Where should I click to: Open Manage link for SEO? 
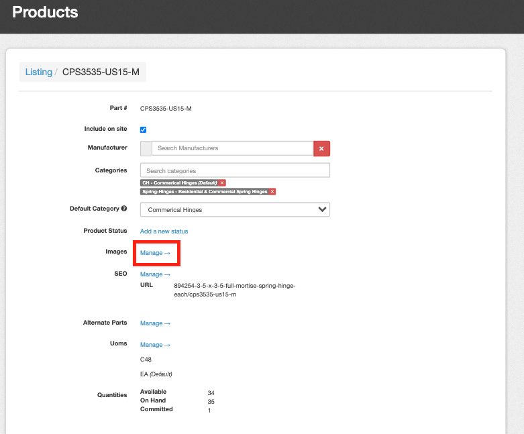[x=155, y=274]
